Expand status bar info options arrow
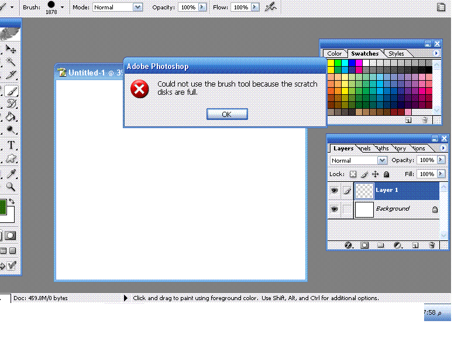 coord(125,298)
